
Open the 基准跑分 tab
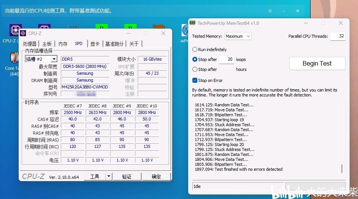click(x=114, y=44)
